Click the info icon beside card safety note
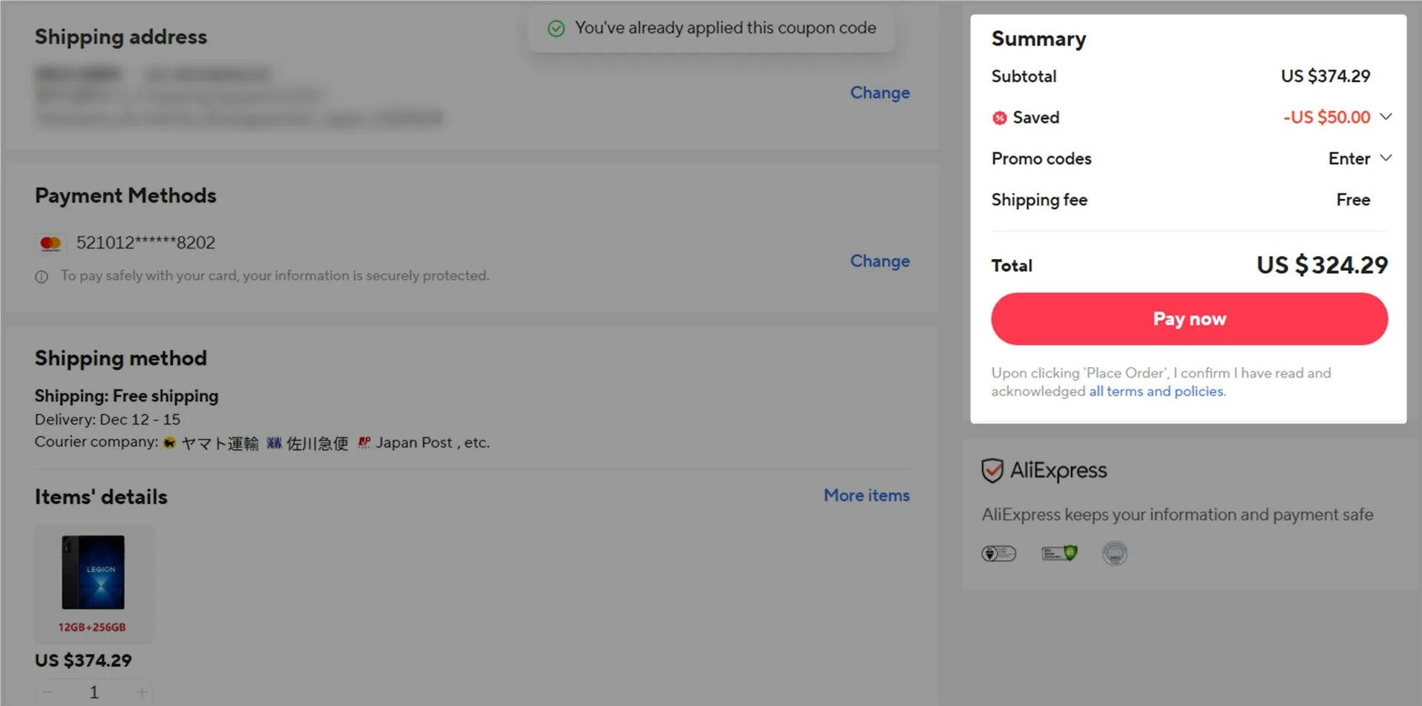This screenshot has height=706, width=1422. [x=41, y=277]
